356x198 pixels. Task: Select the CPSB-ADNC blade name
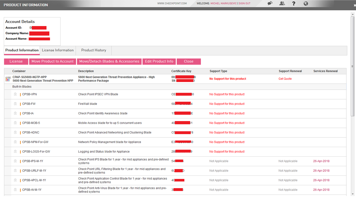31,132
